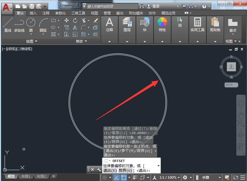Screen dimensions: 247x181
Task: Toggle lineweight display in status bar
Action: click(135, 178)
